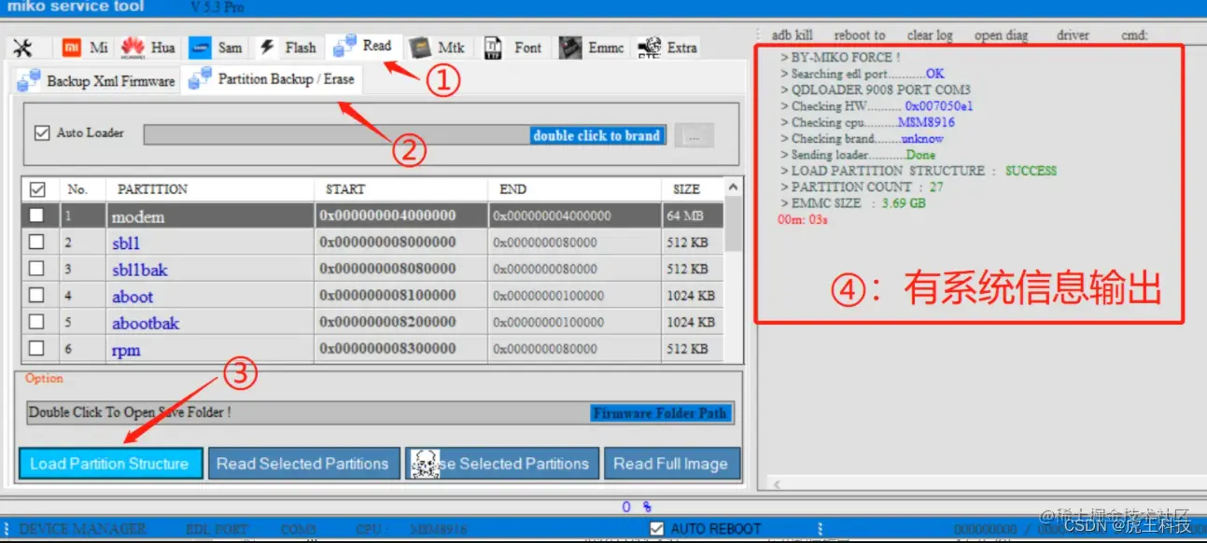The image size is (1207, 543).
Task: Click the cmd: command
Action: point(1134,35)
